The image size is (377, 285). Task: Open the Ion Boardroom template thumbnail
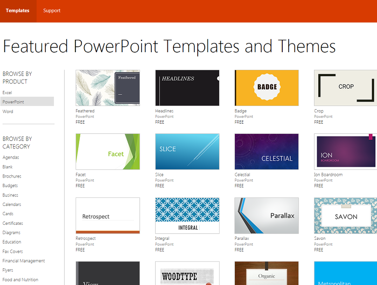[x=346, y=152]
